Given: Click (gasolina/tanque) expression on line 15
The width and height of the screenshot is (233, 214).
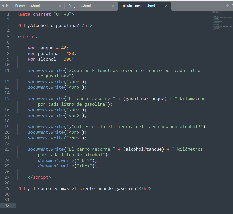Looking at the screenshot, I should click(x=145, y=98).
